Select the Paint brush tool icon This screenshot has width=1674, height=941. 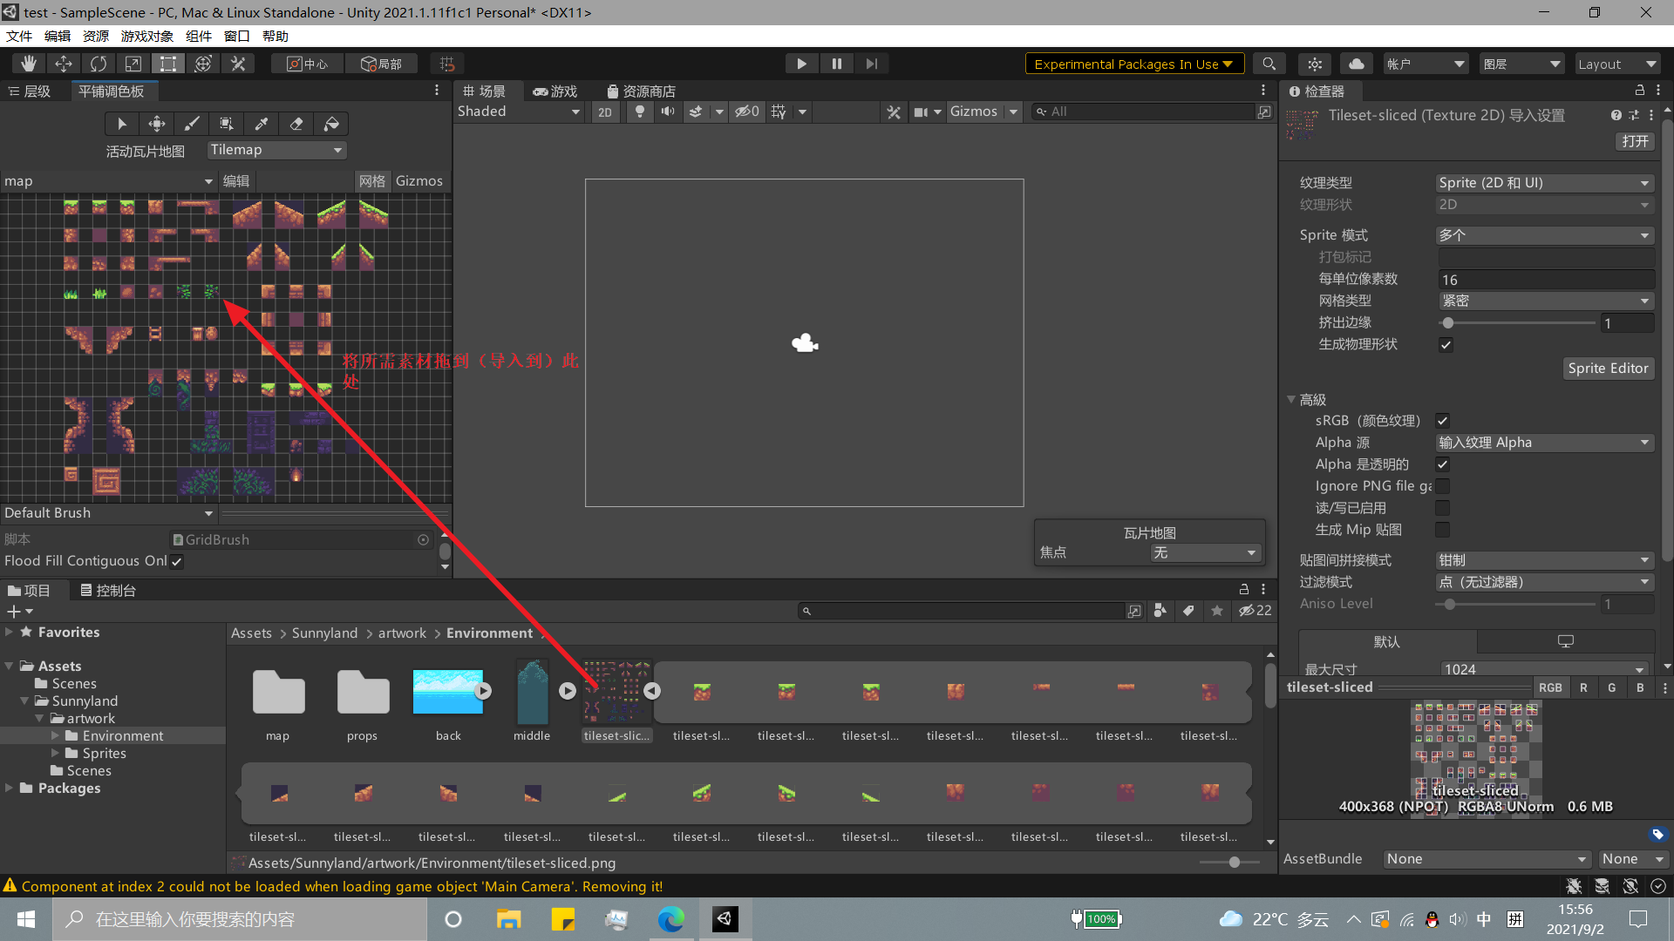(192, 123)
